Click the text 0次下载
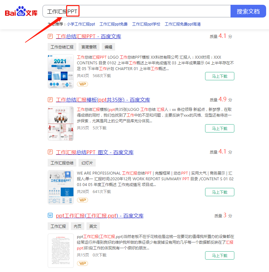 point(100,255)
